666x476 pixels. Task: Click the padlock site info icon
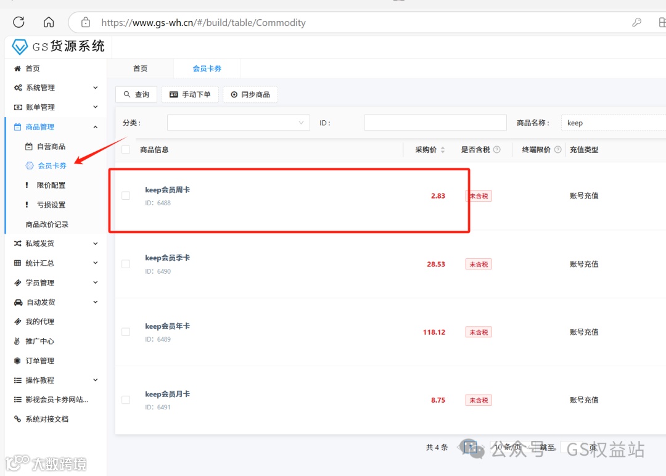85,22
